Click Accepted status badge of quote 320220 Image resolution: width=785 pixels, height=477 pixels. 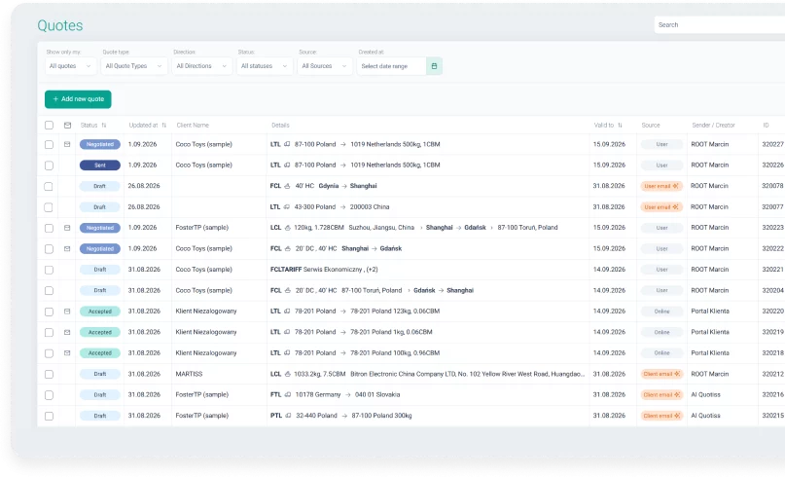click(100, 312)
